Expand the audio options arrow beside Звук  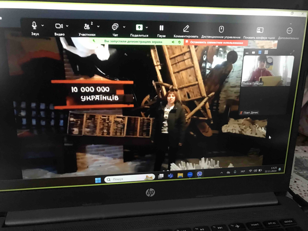(x=43, y=25)
